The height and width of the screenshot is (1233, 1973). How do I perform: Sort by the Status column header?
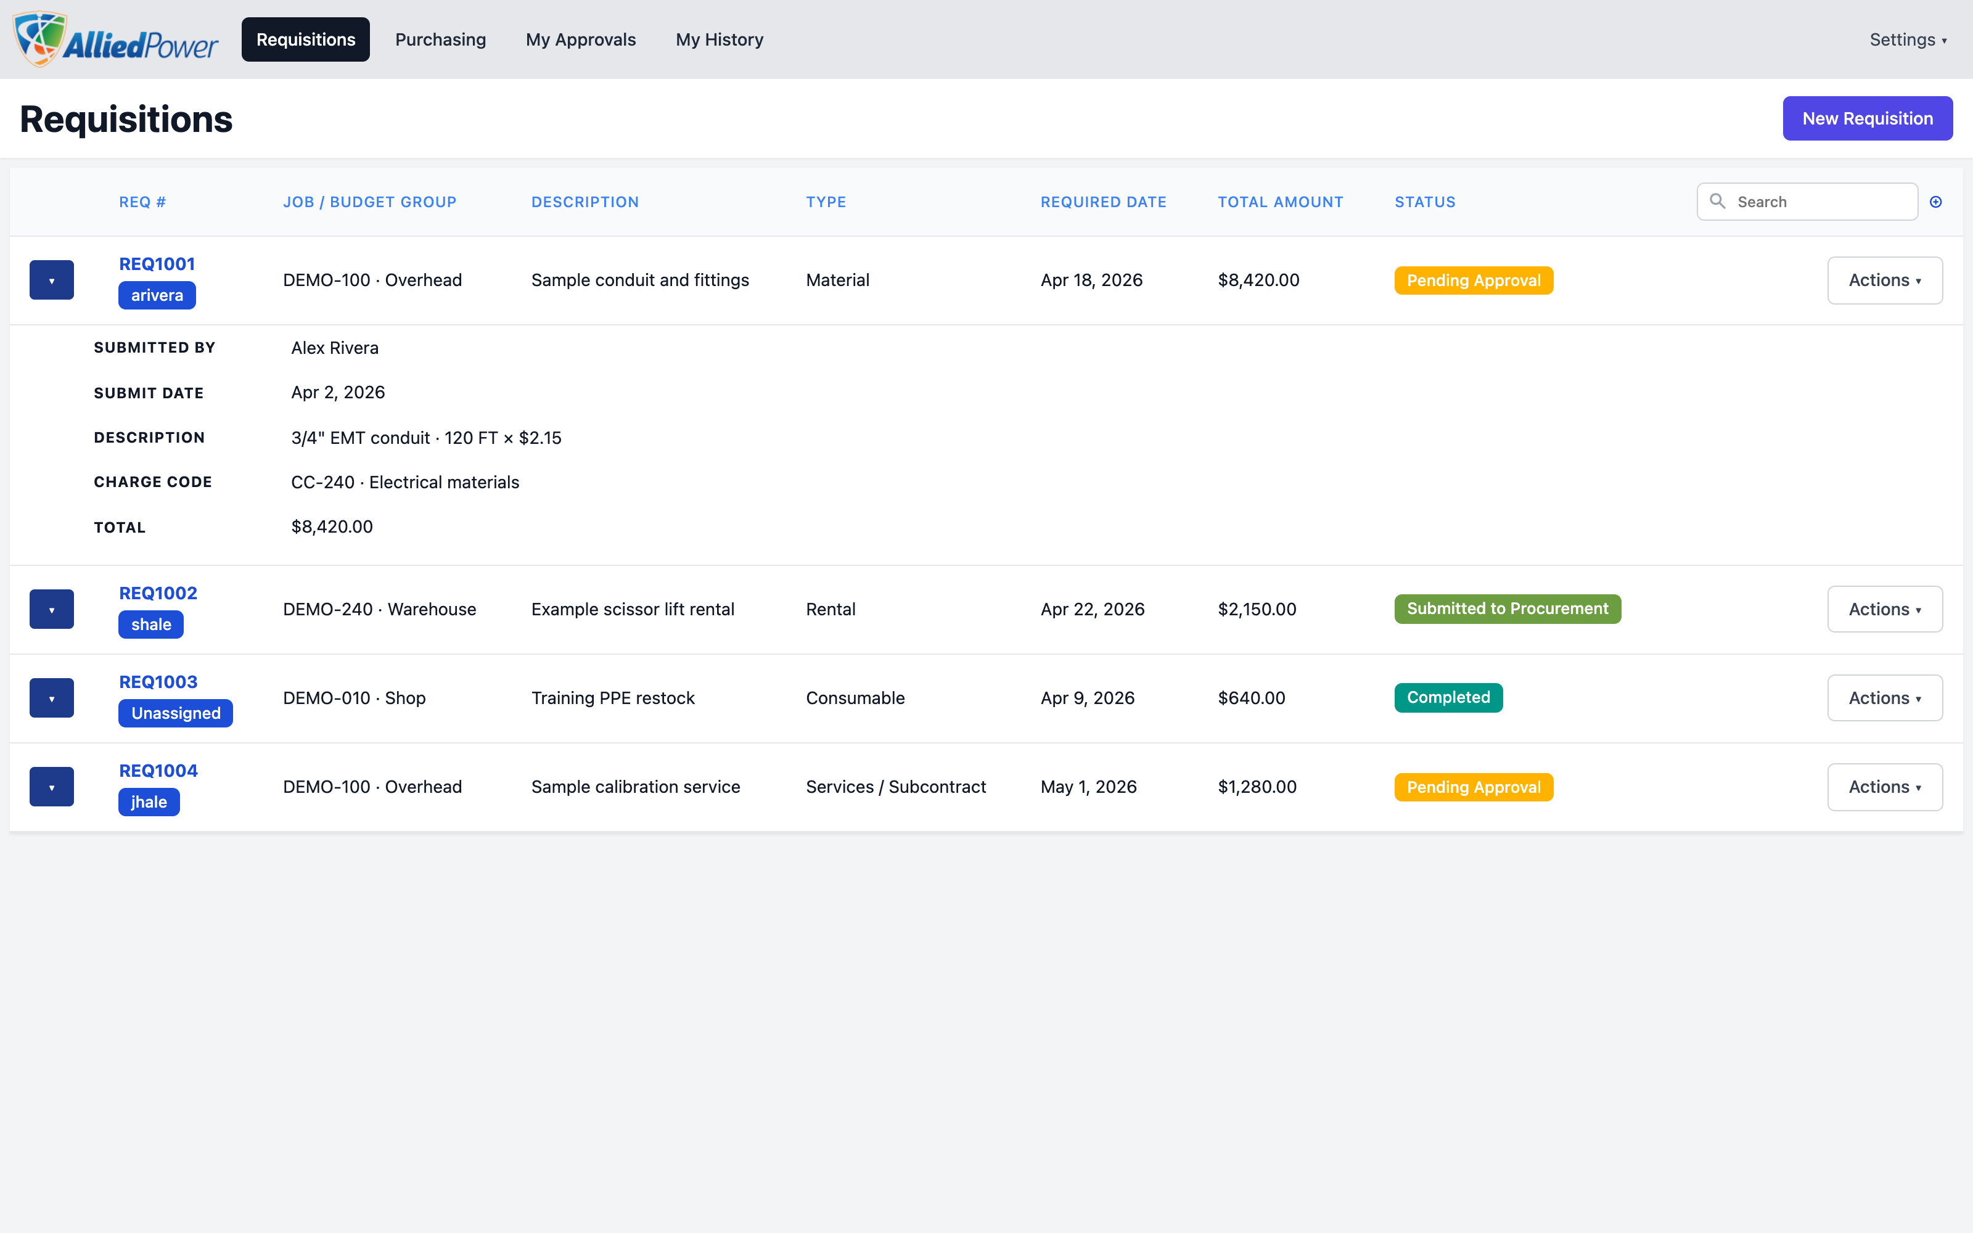tap(1424, 202)
